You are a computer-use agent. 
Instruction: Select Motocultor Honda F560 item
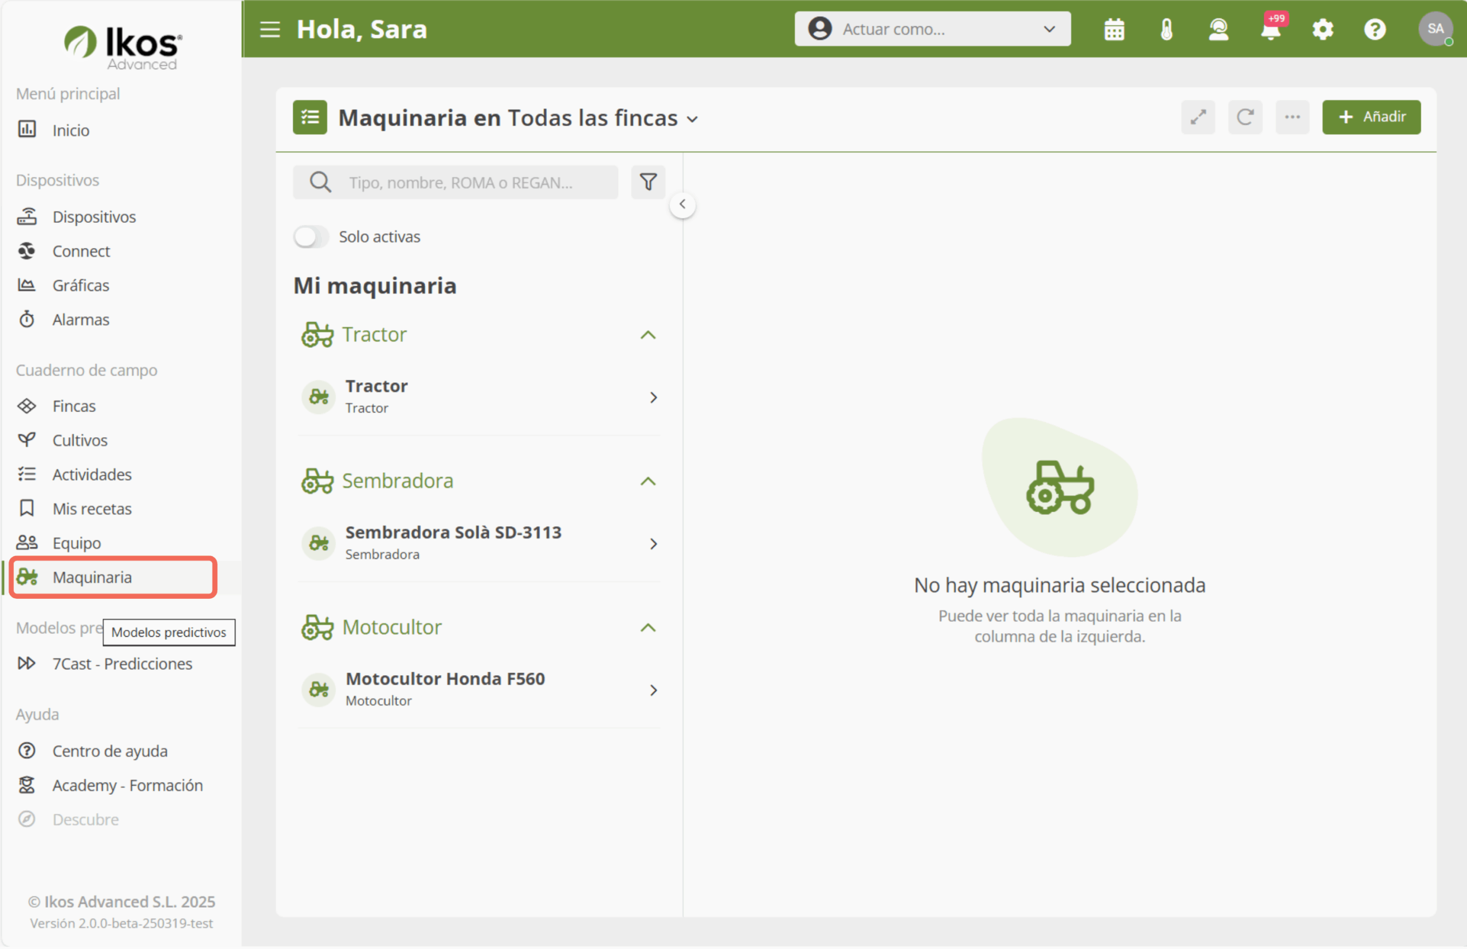pos(478,689)
